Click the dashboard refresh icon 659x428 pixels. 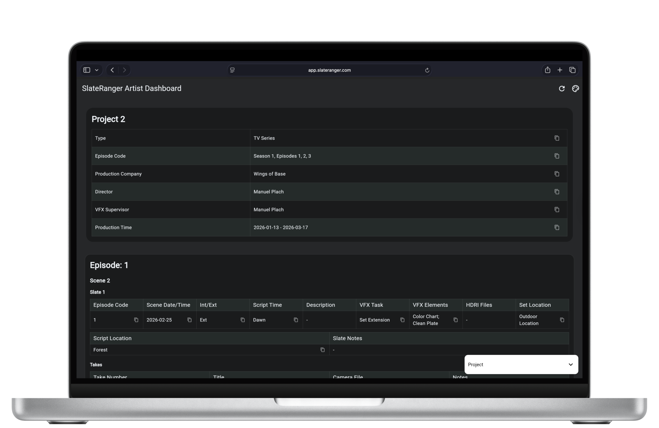(x=561, y=88)
